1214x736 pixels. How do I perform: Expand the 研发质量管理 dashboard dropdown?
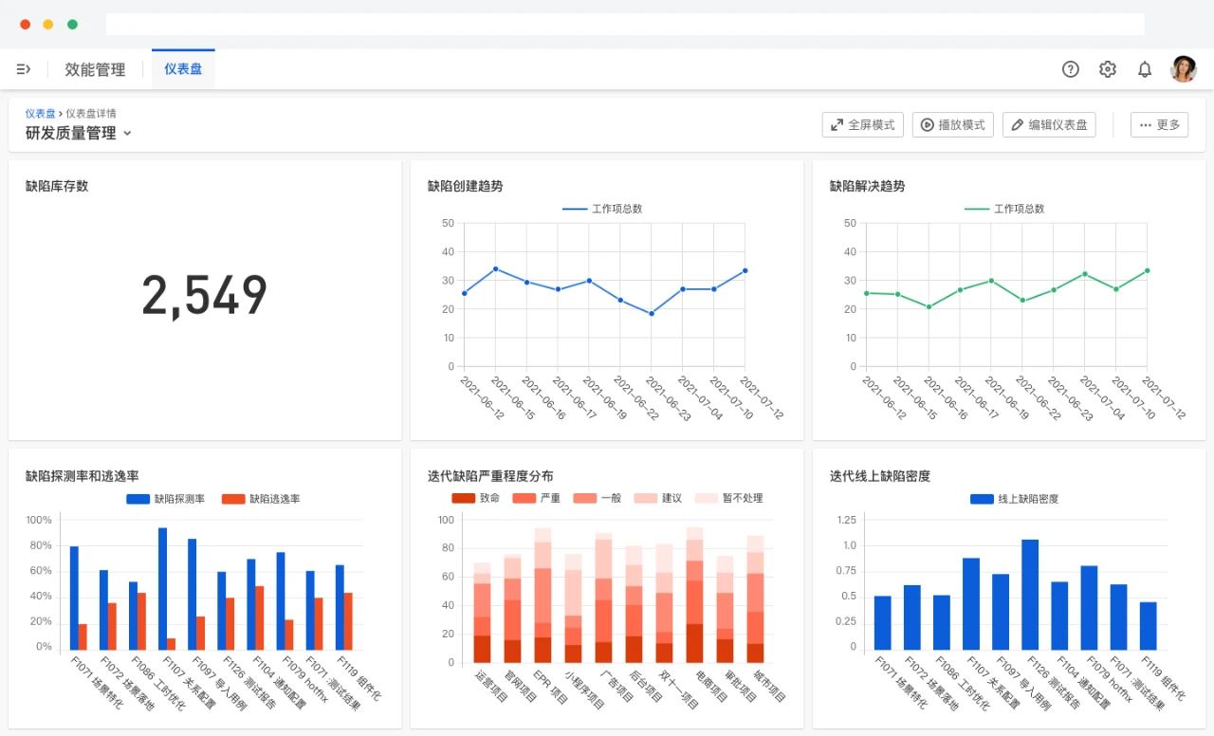127,134
